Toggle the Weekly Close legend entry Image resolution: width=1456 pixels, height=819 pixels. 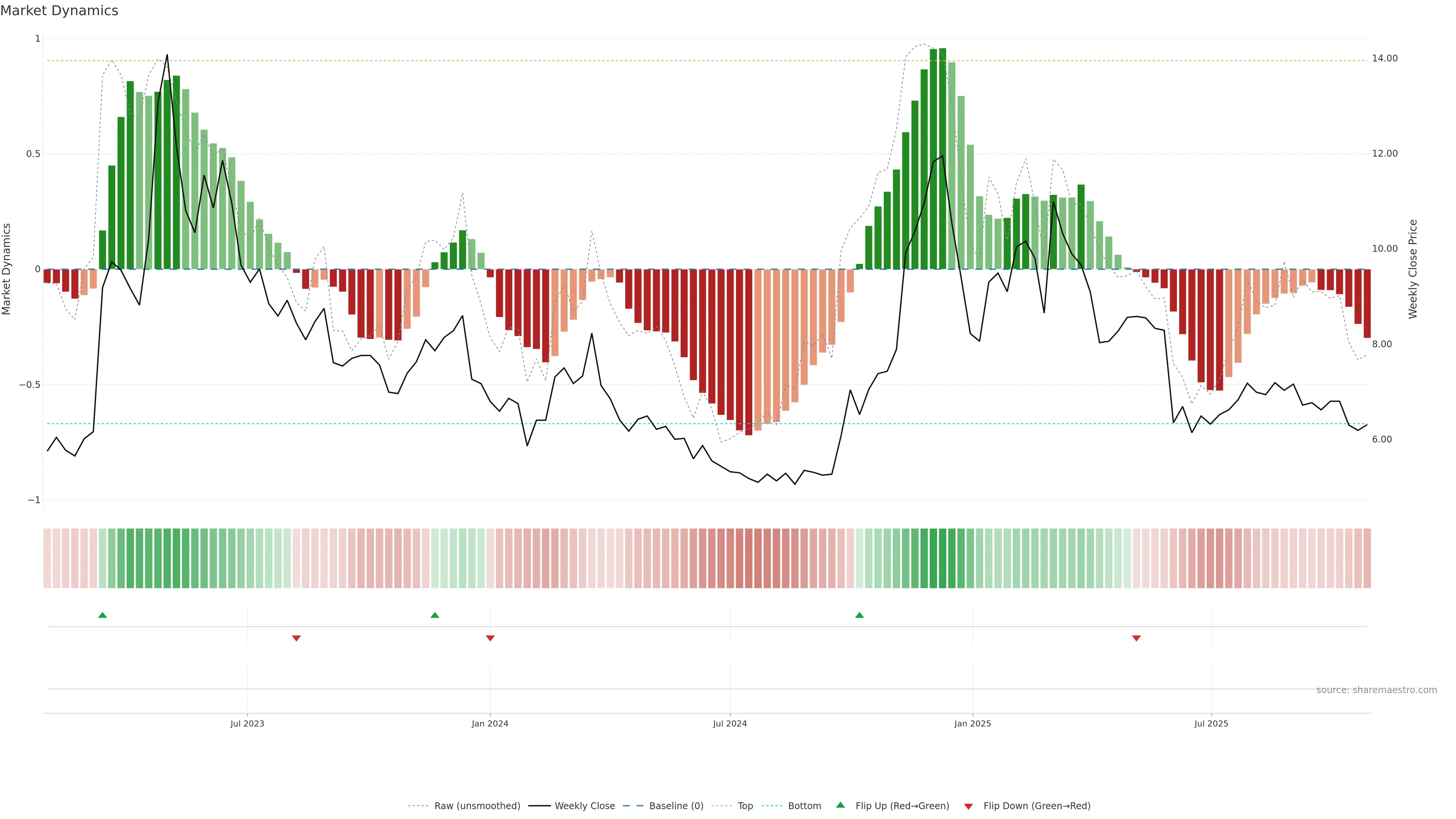(x=584, y=805)
